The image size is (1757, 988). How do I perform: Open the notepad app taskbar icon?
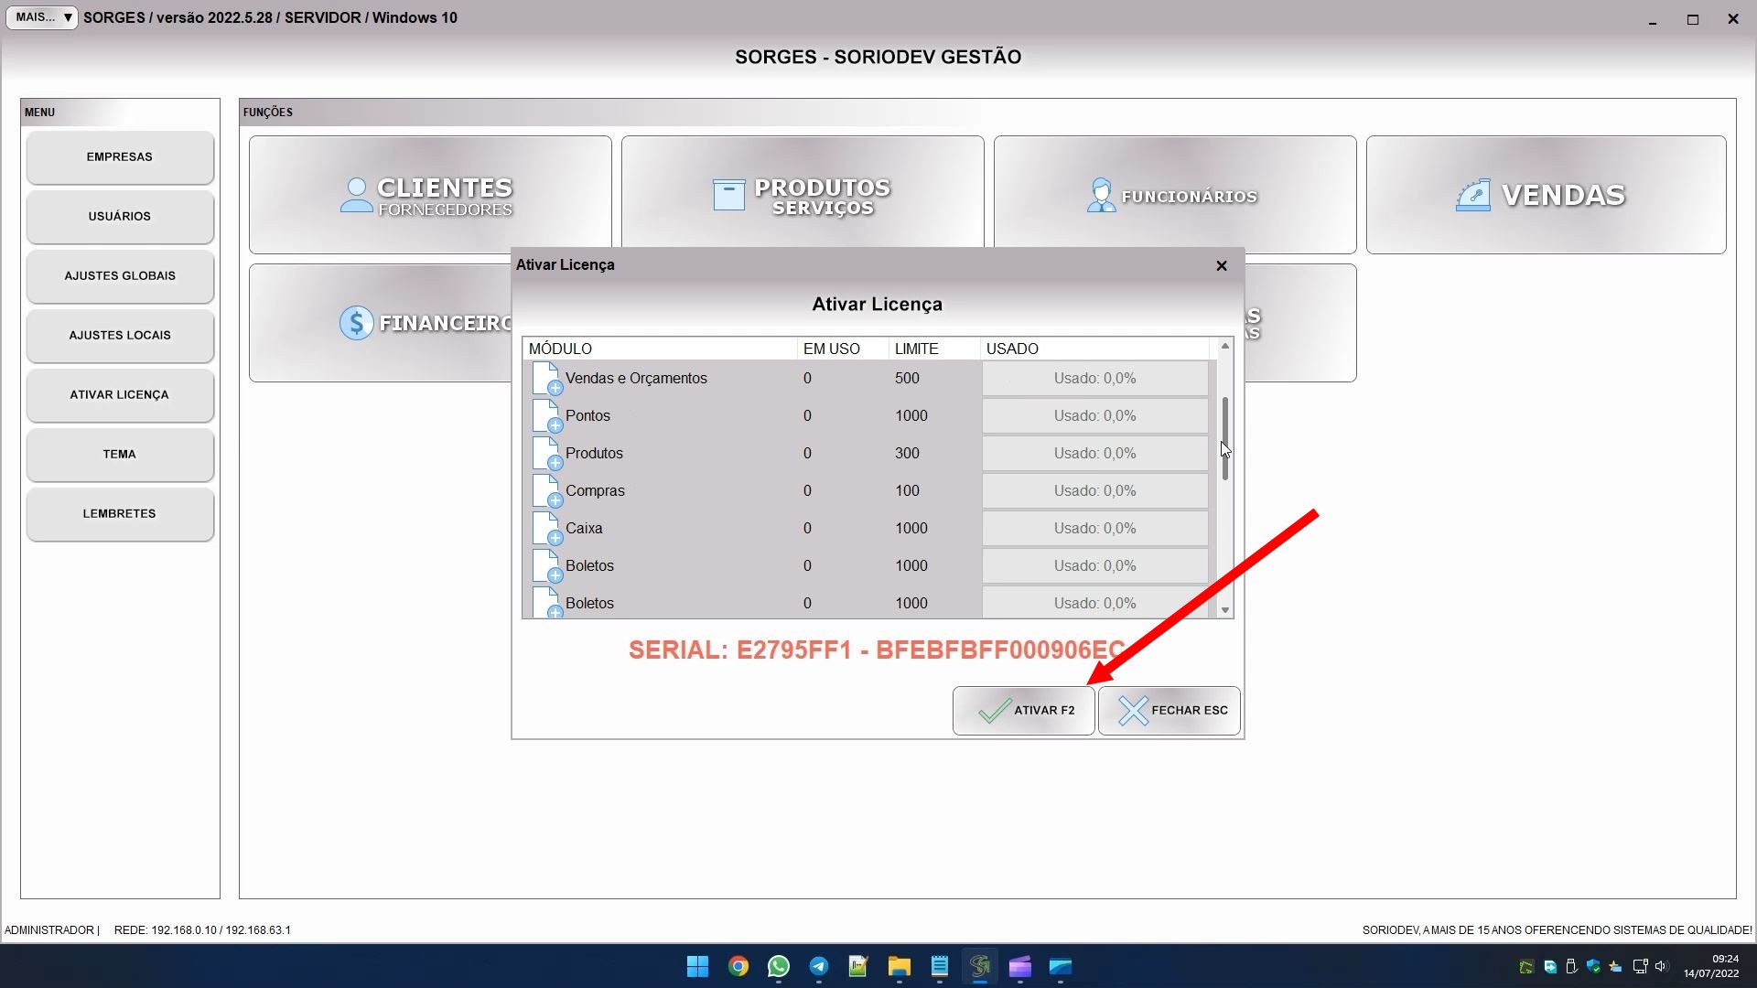click(x=940, y=966)
